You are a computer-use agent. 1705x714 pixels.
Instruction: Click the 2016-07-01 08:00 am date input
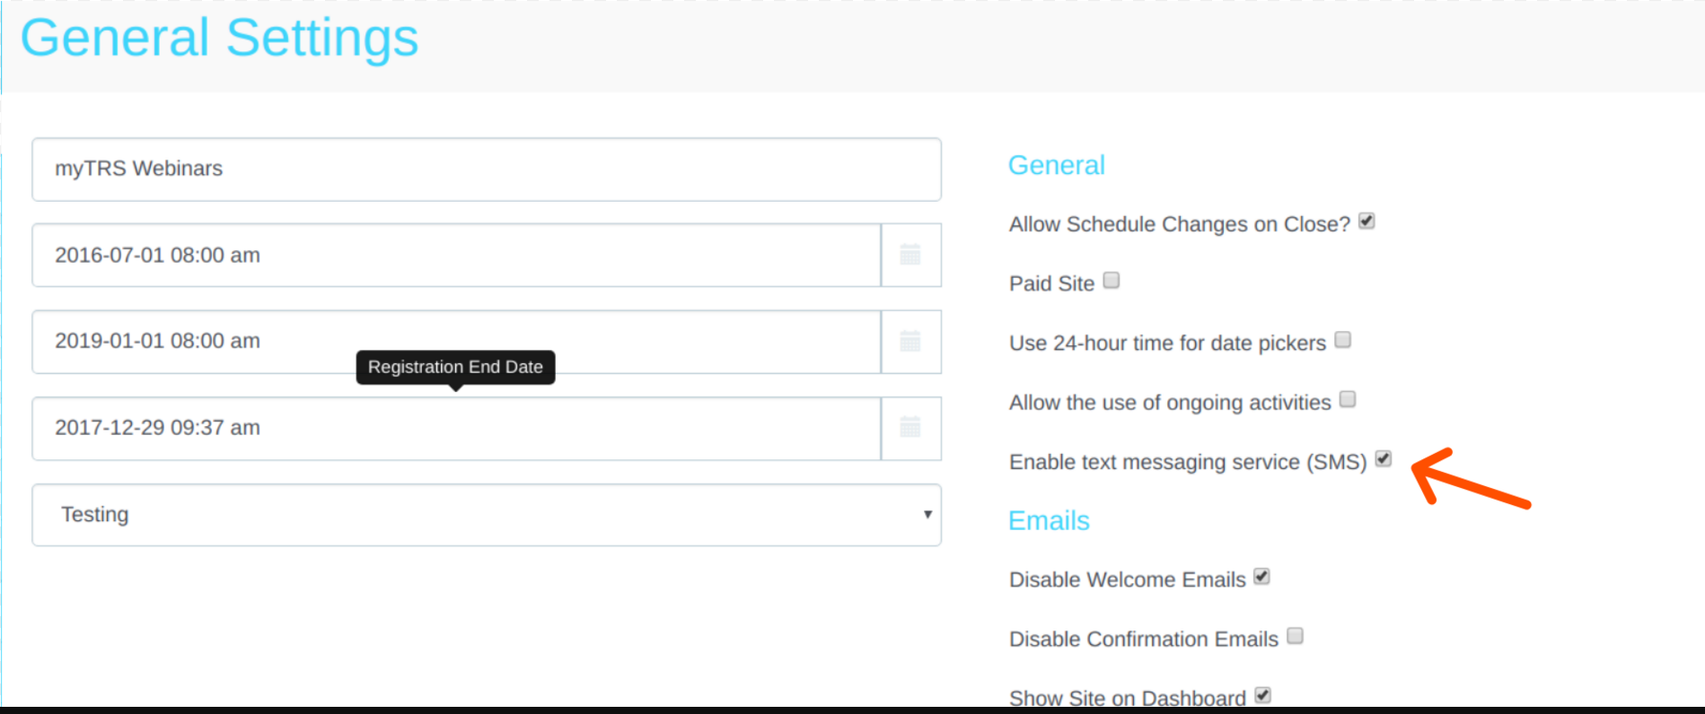click(x=455, y=256)
